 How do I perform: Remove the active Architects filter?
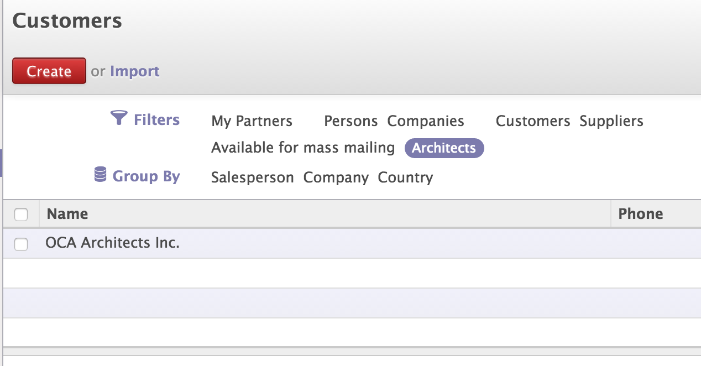pyautogui.click(x=444, y=148)
